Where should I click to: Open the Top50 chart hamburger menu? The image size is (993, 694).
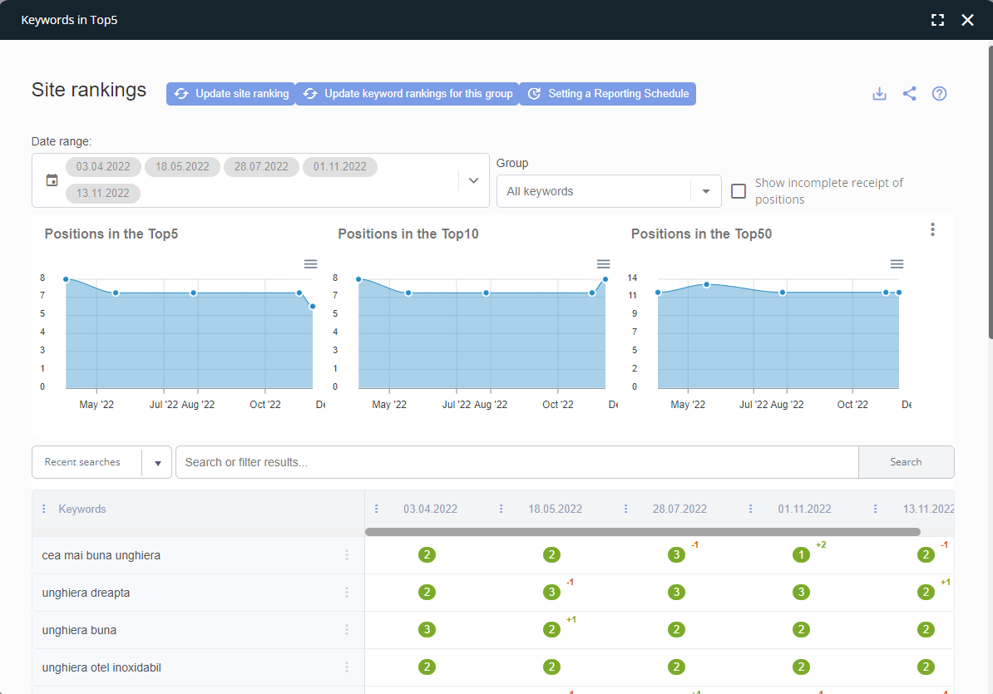click(x=897, y=263)
